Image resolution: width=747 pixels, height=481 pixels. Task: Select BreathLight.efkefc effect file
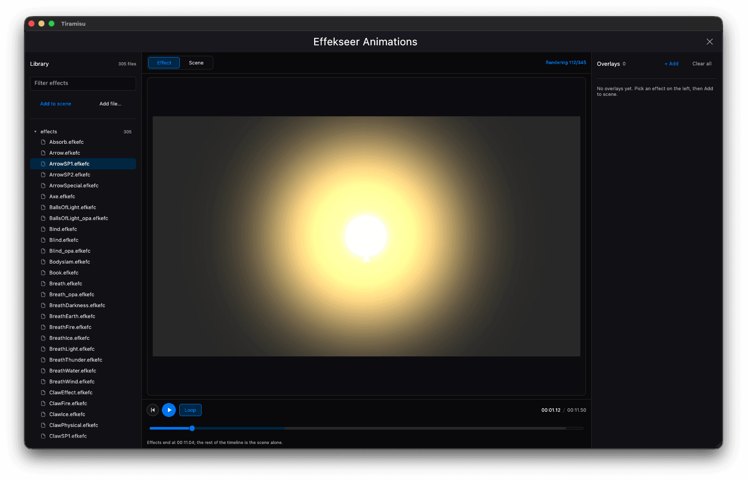click(83, 349)
